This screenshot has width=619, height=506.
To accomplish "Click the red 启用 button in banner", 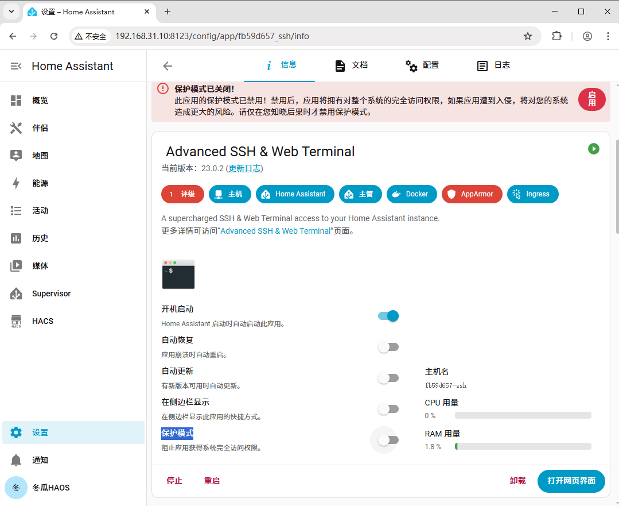I will [592, 99].
